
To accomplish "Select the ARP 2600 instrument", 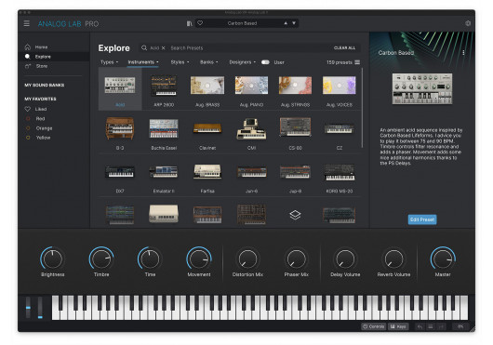I will coord(164,89).
